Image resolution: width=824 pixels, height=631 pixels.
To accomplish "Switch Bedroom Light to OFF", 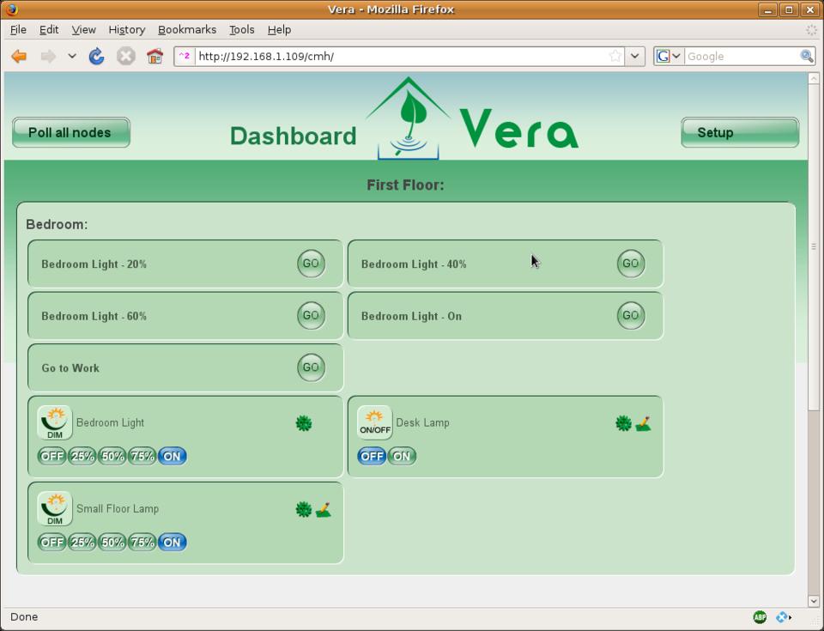I will click(51, 456).
